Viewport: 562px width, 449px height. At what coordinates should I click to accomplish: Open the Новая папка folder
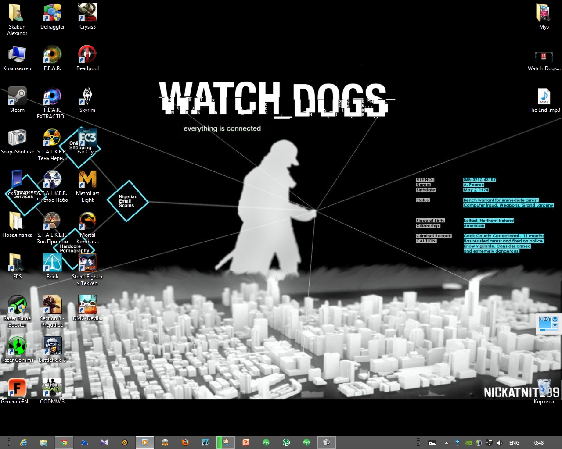point(17,225)
